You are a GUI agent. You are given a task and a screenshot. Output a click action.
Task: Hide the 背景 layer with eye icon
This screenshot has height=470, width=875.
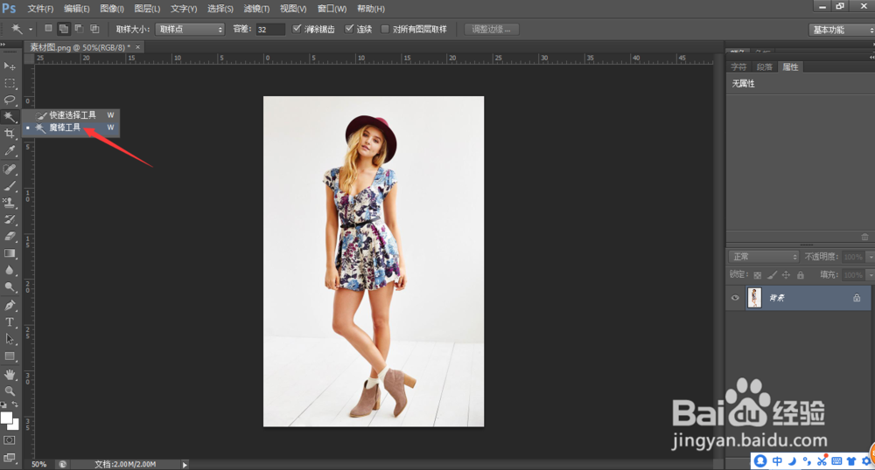tap(735, 298)
